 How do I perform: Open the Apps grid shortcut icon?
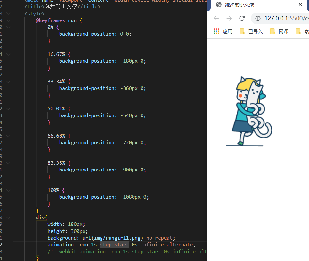click(216, 31)
